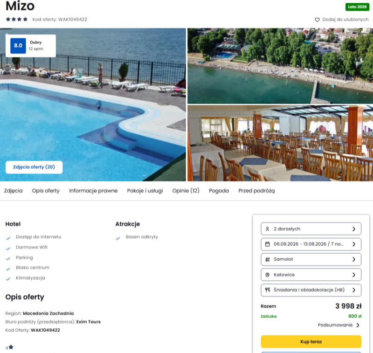This screenshot has width=373, height=353.
Task: Open Zdjęcia oferty (20) gallery button
Action: 34,167
